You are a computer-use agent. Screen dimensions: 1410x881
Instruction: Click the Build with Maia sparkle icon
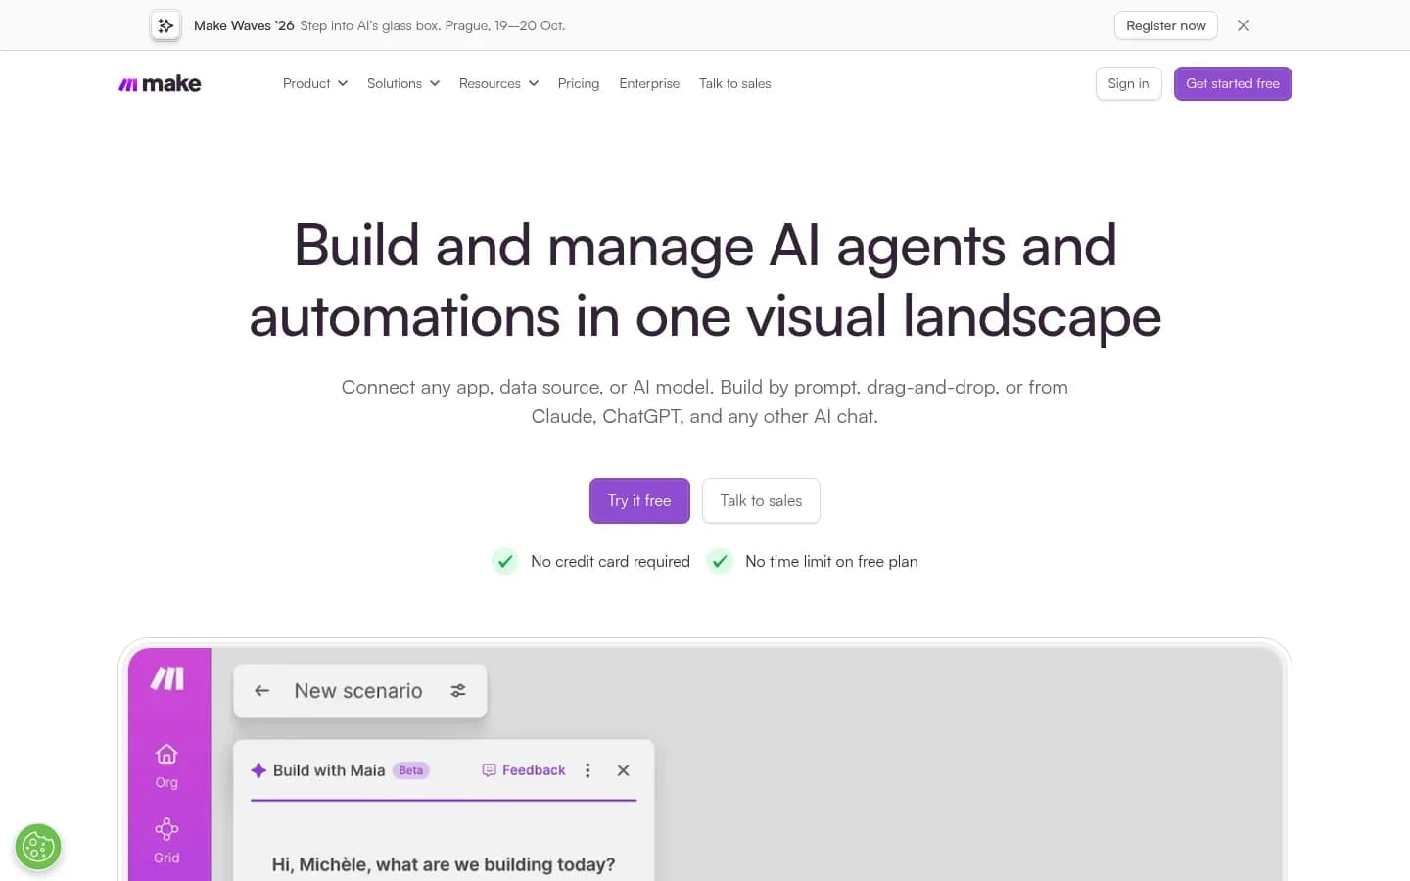[258, 770]
